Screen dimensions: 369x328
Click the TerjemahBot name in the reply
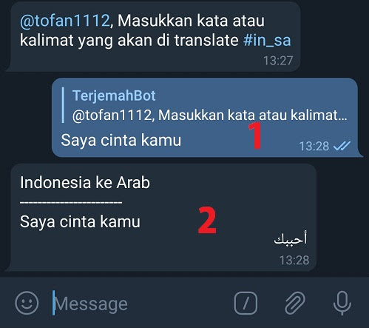coord(114,96)
